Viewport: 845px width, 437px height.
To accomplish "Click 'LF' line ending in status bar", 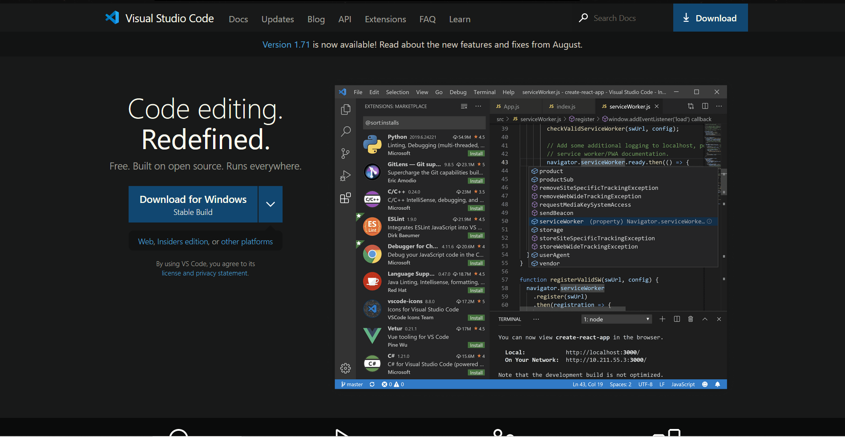I will 662,384.
